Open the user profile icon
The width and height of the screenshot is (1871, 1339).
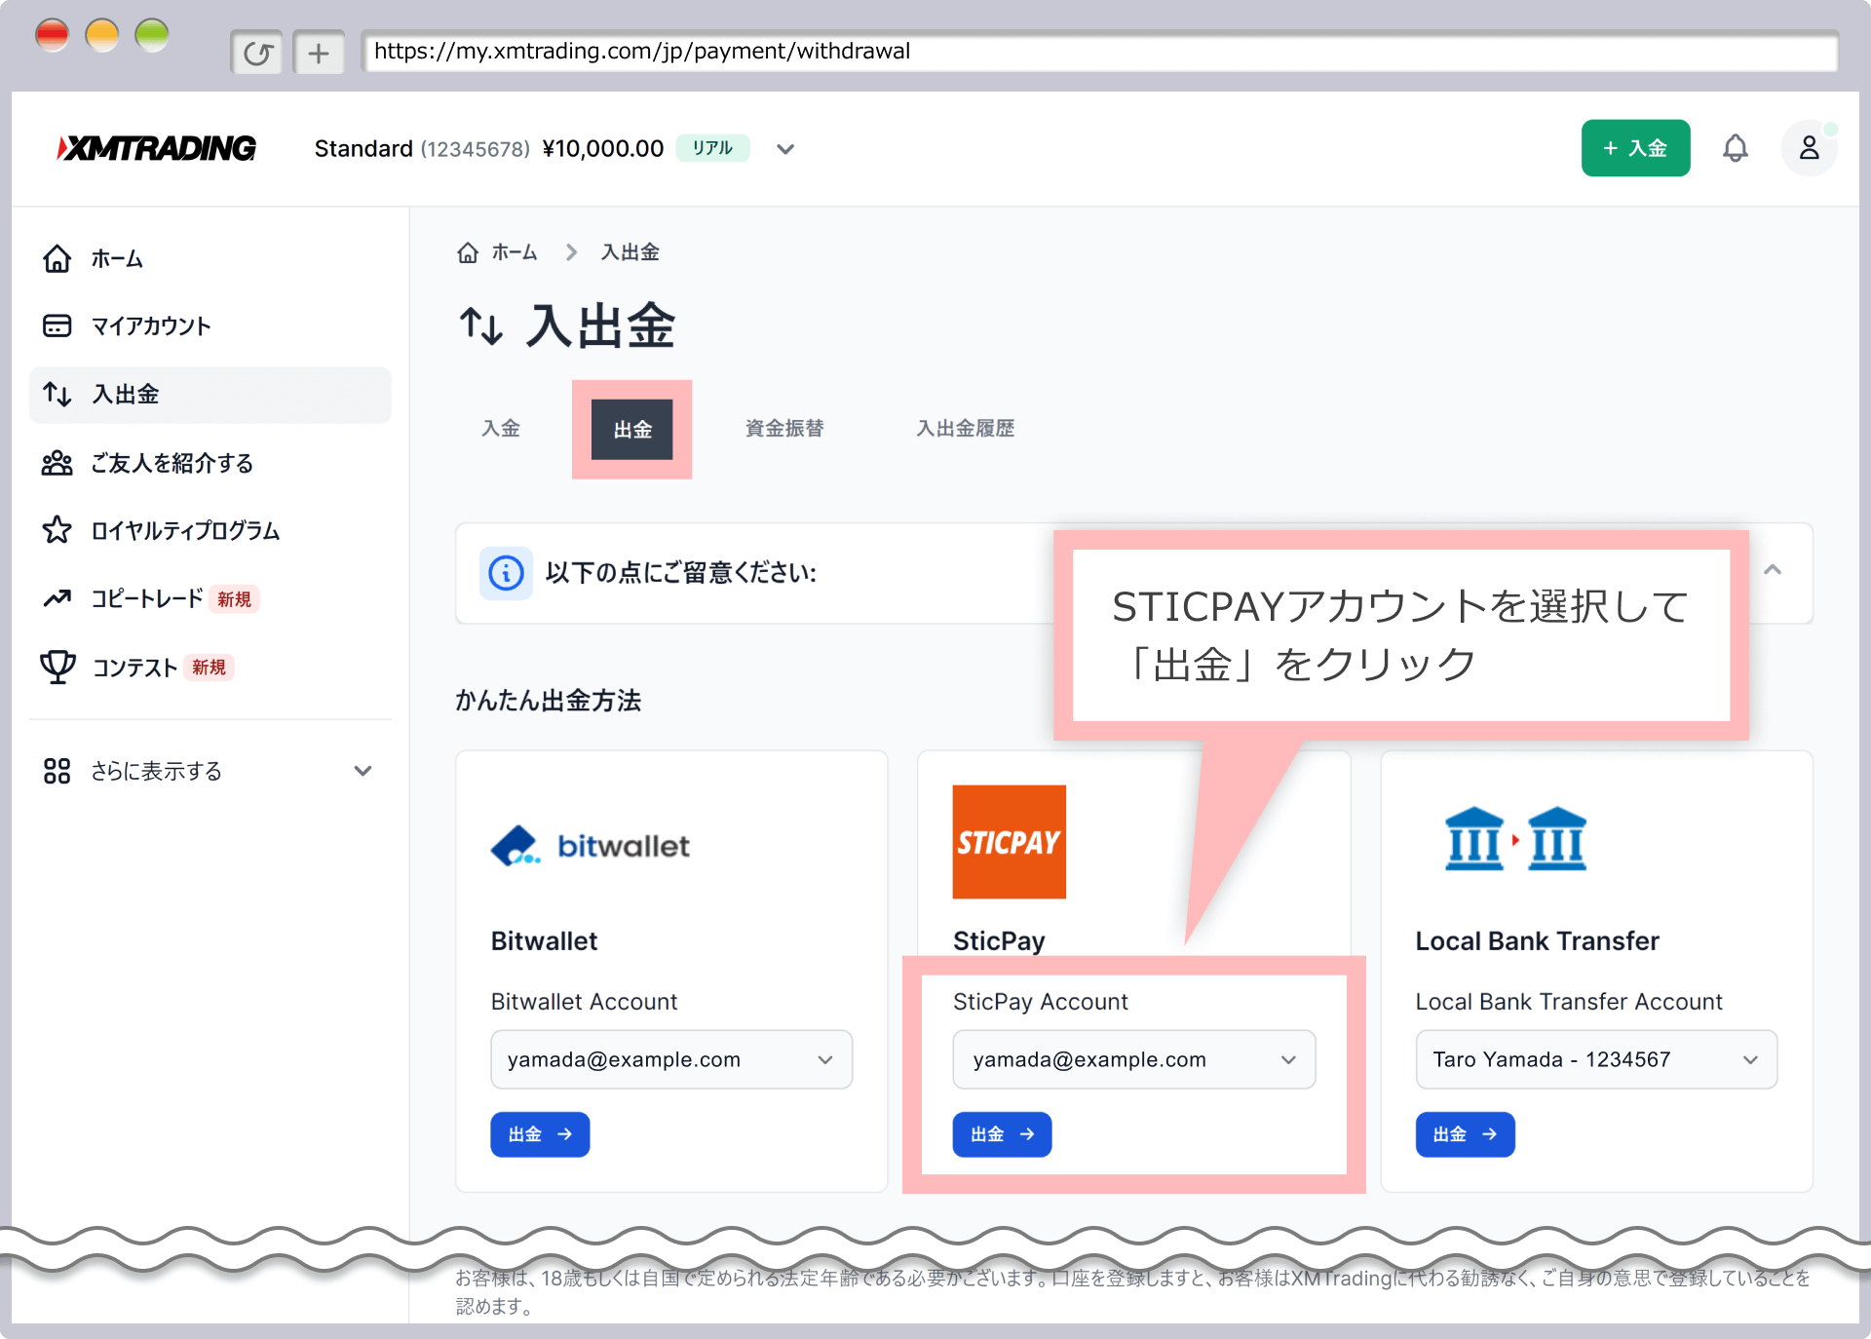[1809, 148]
